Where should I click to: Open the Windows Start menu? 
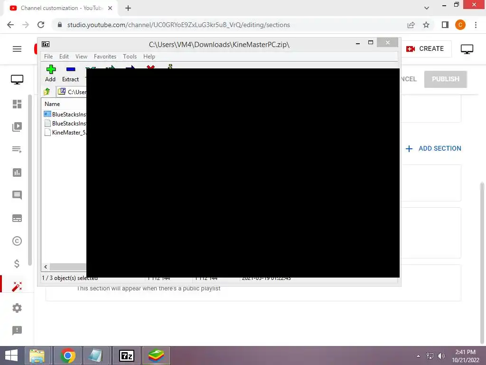point(11,355)
